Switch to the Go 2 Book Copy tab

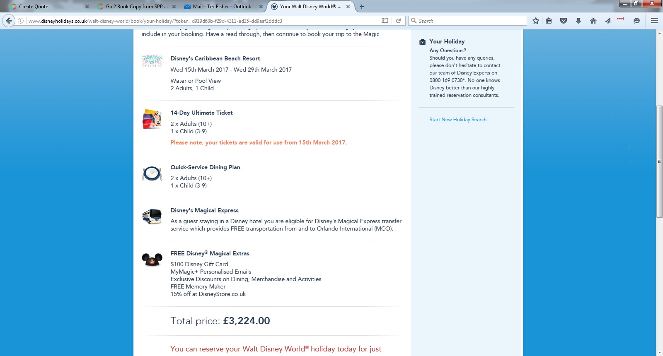[x=136, y=7]
